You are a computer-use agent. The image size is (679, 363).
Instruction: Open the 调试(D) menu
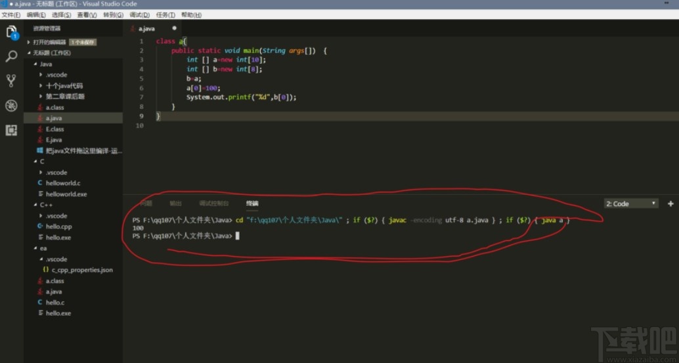point(139,14)
